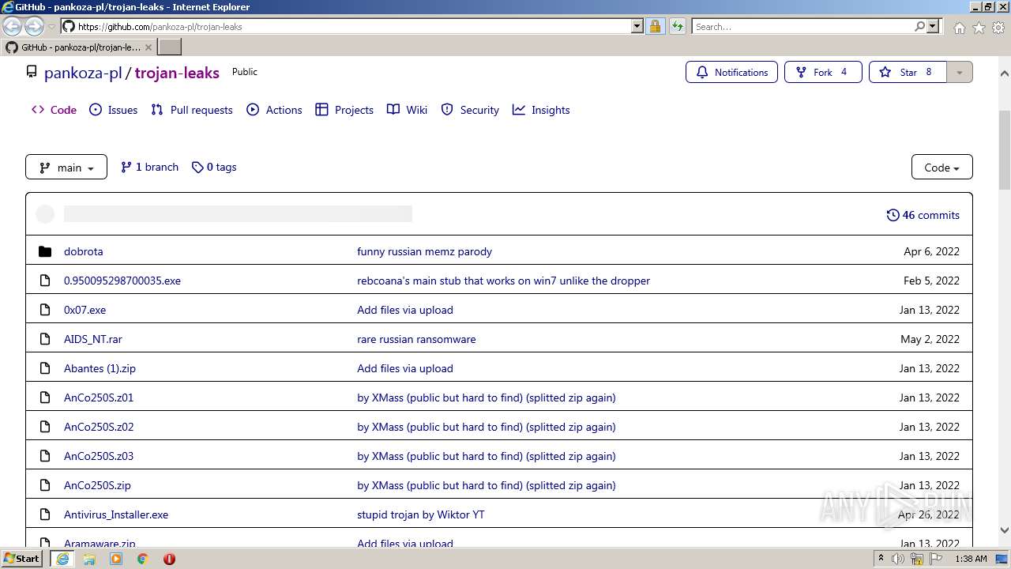View the 1 branch link
Viewport: 1011px width, 569px height.
pyautogui.click(x=149, y=167)
